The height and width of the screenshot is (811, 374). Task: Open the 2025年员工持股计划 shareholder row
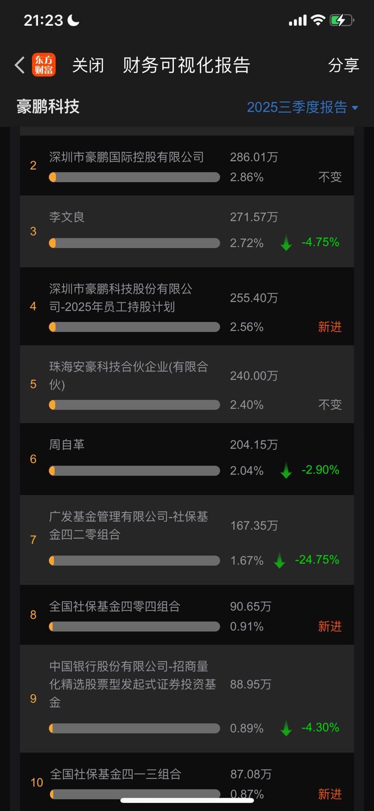coord(121,297)
